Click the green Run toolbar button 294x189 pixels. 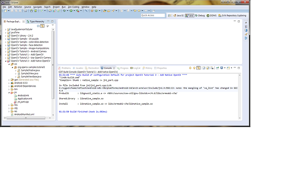coord(71,11)
